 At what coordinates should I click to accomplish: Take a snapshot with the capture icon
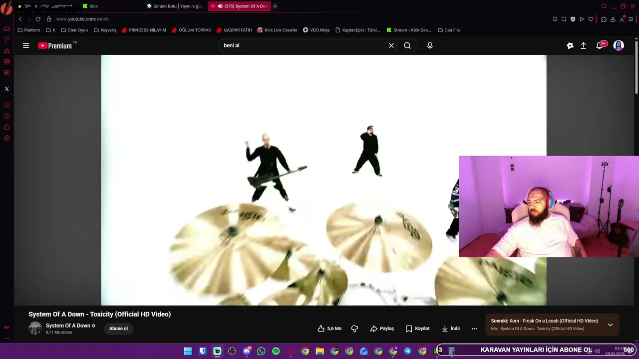point(564,19)
